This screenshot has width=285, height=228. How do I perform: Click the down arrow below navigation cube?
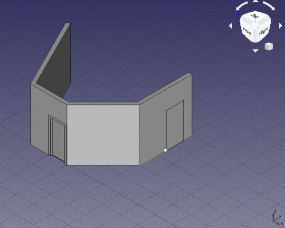[256, 51]
